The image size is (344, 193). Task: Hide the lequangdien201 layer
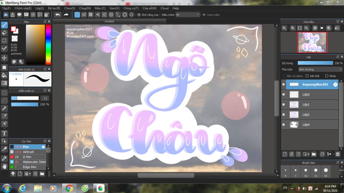[x=284, y=85]
